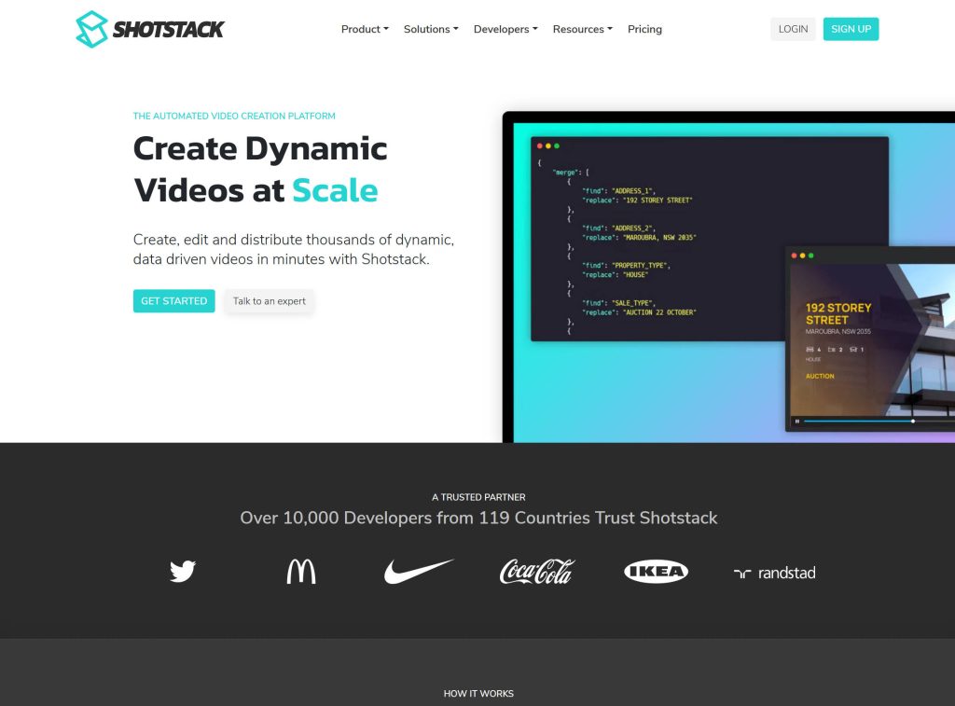Expand the Solutions menu
The image size is (955, 706).
[431, 29]
